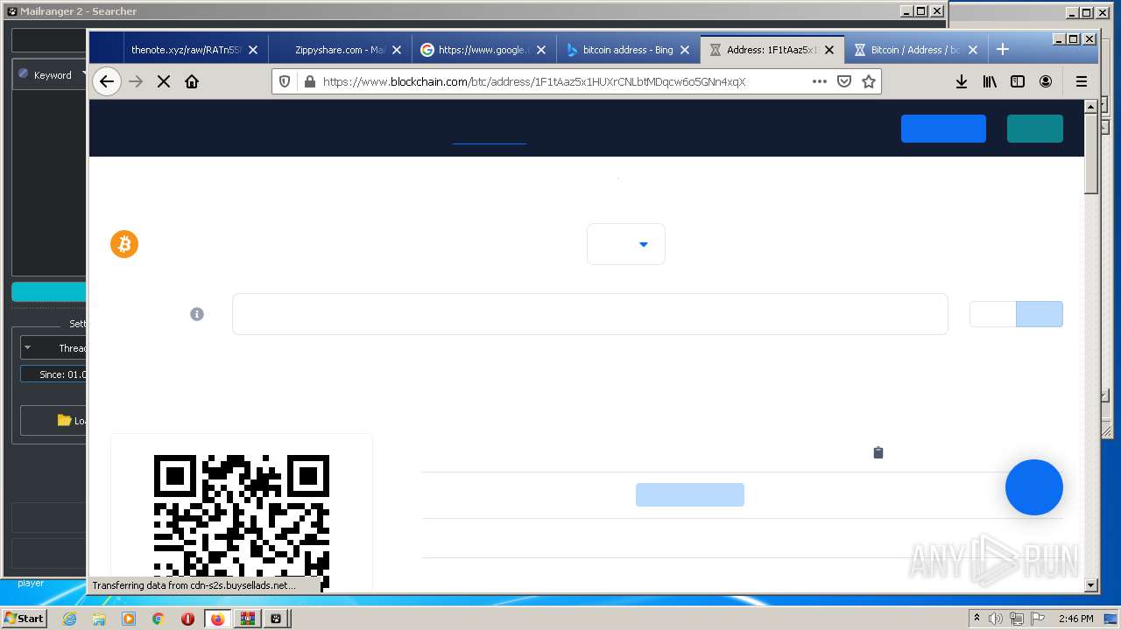
Task: Open the WinRAR taskbar item
Action: pos(247,619)
